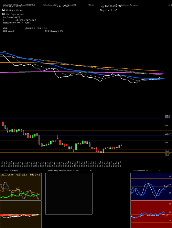Image resolution: width=172 pixels, height=228 pixels.
Task: Click the empty intraday trading price chart box
Action: point(69,193)
